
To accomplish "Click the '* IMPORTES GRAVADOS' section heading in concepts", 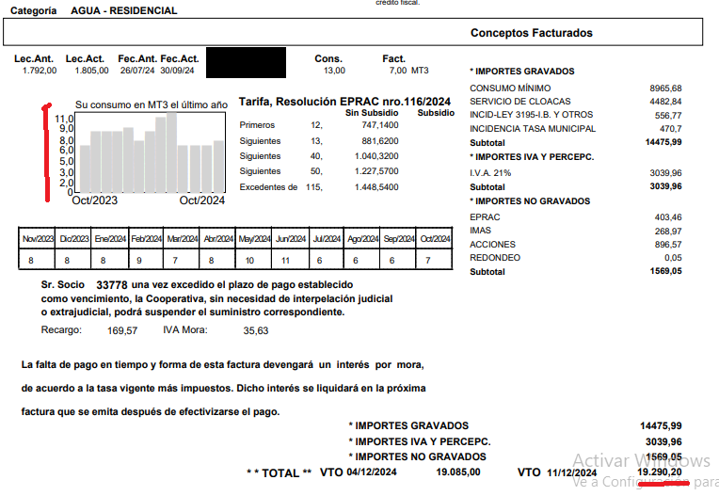I will click(x=521, y=72).
